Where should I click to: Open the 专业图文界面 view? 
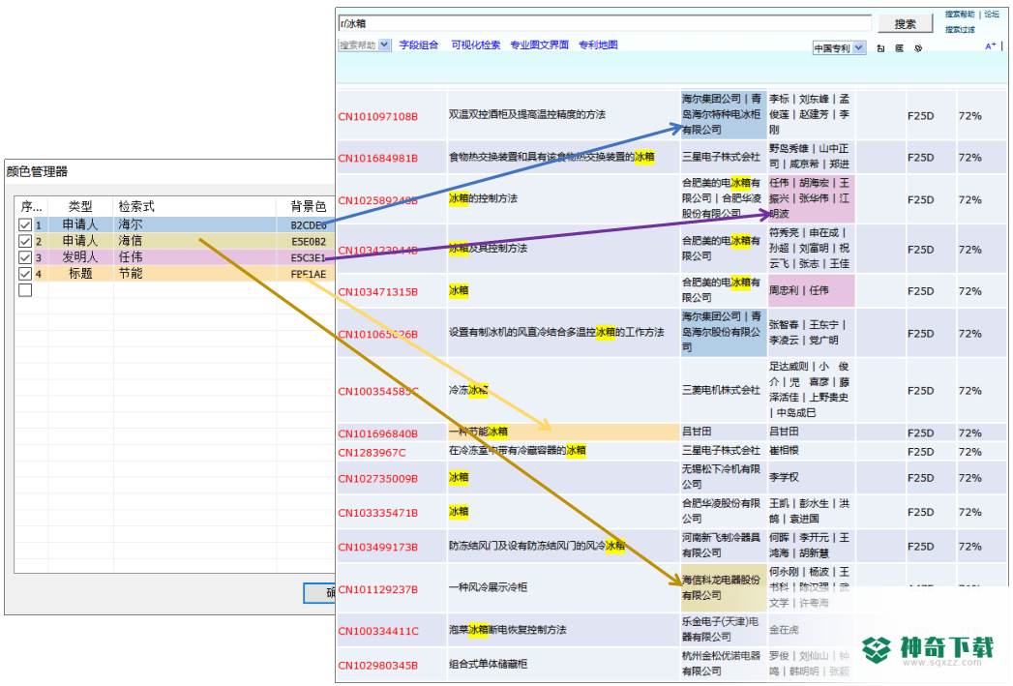pyautogui.click(x=540, y=45)
